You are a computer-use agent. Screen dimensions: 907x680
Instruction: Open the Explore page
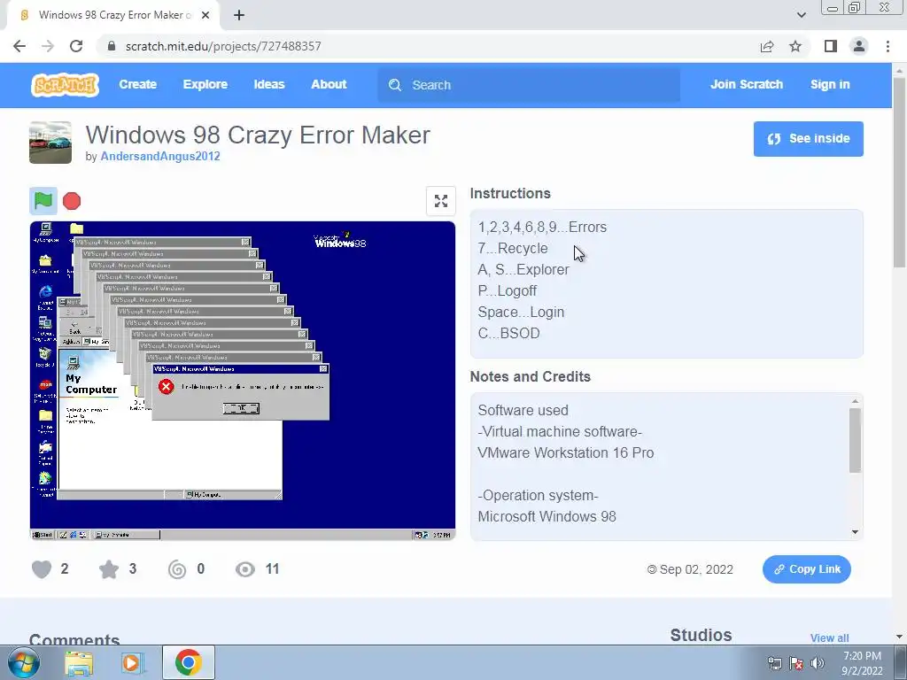[205, 84]
